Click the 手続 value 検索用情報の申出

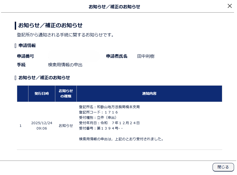(x=65, y=65)
